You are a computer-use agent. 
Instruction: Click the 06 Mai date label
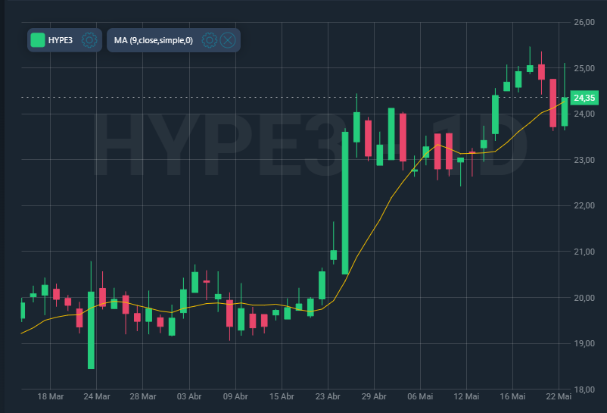click(420, 396)
